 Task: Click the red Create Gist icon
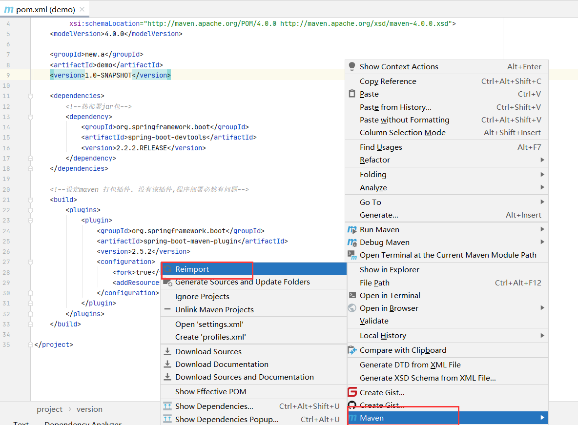[352, 392]
